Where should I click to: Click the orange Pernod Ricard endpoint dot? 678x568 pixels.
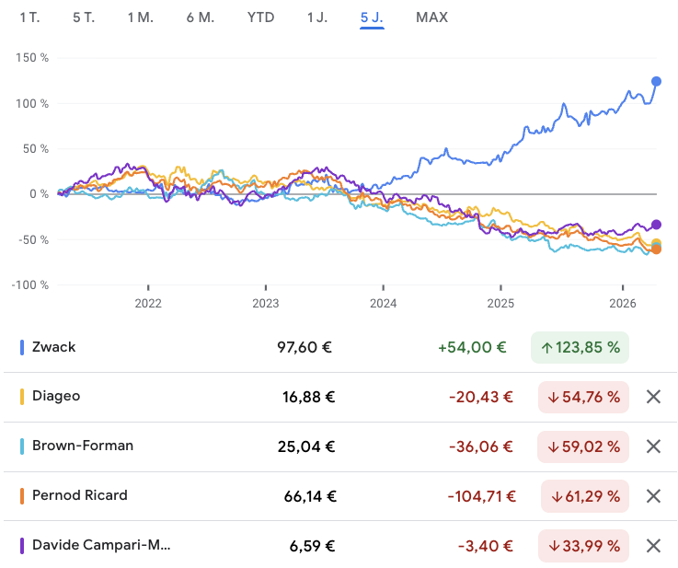(656, 249)
